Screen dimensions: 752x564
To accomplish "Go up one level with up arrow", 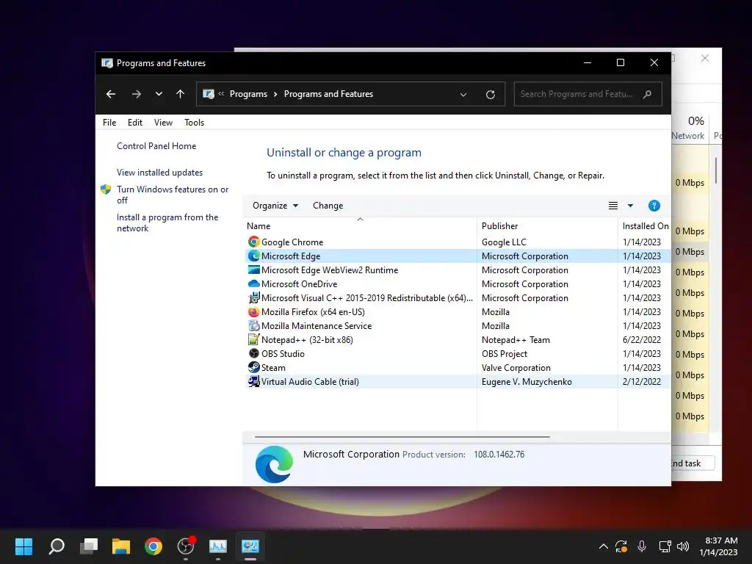I will [180, 94].
